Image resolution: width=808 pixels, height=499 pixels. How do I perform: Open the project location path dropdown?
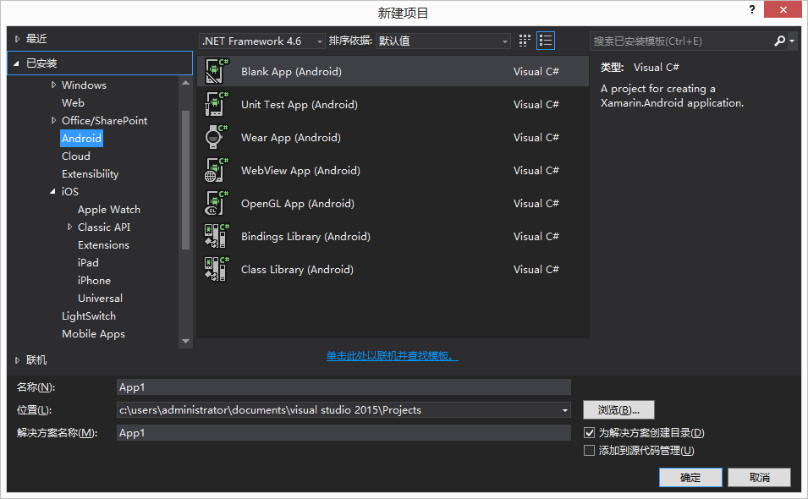coord(565,410)
